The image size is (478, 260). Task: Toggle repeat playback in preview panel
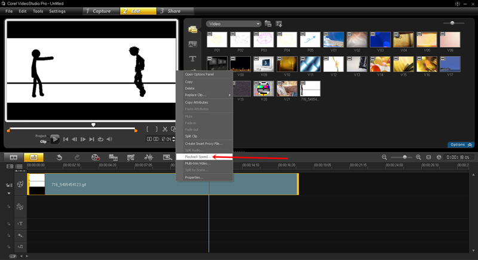(100, 139)
